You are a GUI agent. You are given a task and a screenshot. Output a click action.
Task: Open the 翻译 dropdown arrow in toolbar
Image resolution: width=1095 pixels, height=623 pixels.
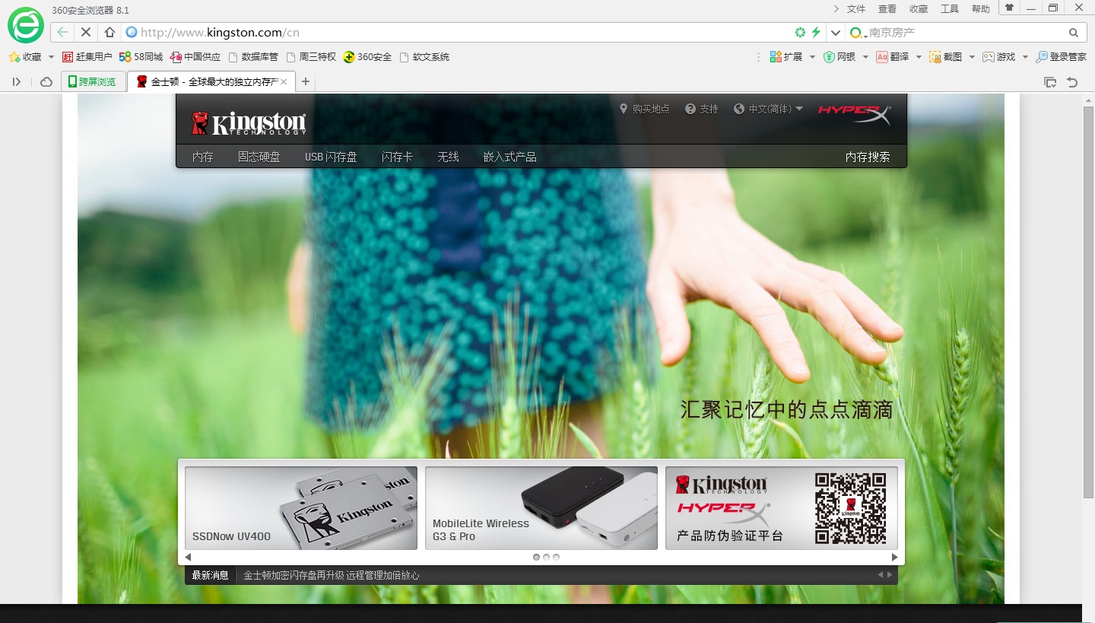[x=919, y=57]
